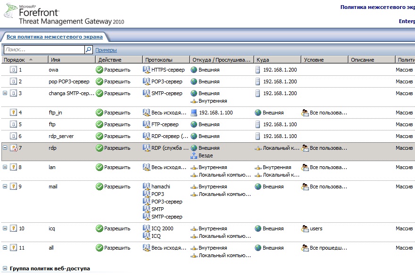
Task: Collapse rule 11 all row
Action: [5, 248]
